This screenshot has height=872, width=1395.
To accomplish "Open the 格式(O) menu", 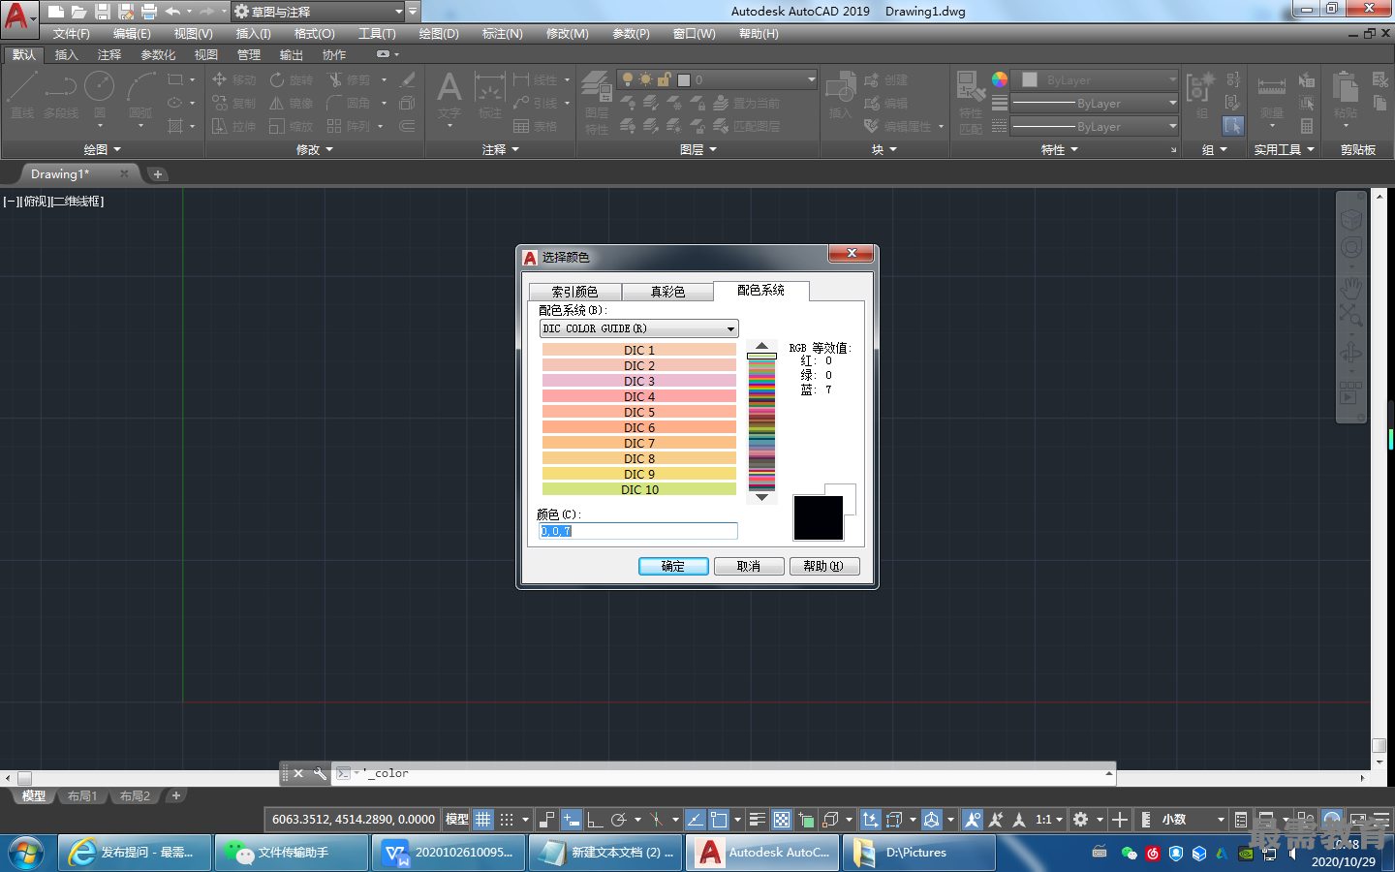I will click(315, 34).
